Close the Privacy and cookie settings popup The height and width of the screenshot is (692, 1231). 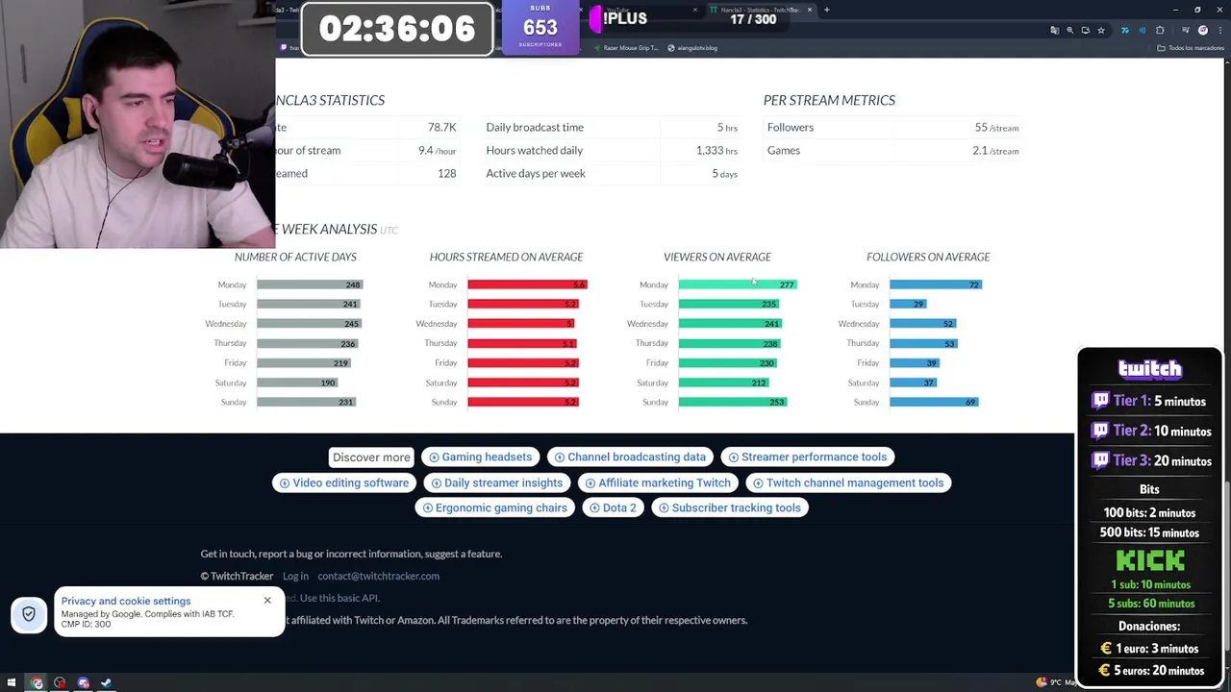[x=267, y=601]
